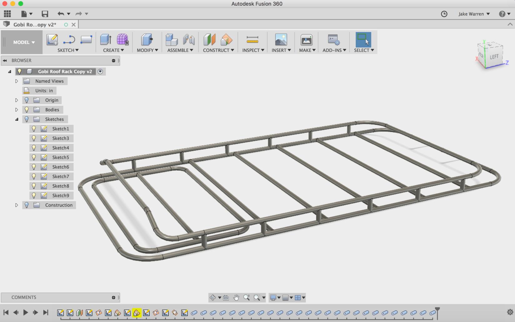This screenshot has width=515, height=322.
Task: Activate the Gobi Roof Rack radio button
Action: pyautogui.click(x=100, y=72)
